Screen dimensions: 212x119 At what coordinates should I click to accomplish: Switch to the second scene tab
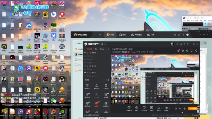pyautogui.click(x=96, y=49)
